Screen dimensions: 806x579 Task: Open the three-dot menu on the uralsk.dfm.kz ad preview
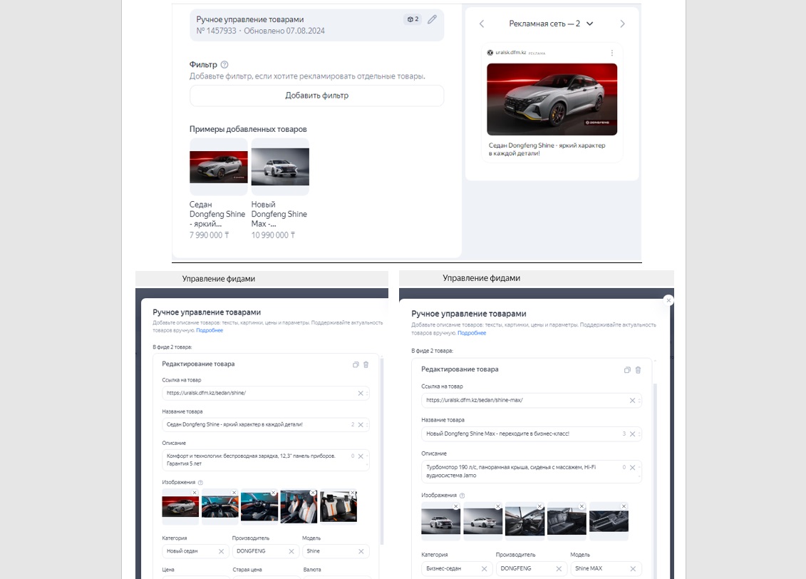coord(611,53)
